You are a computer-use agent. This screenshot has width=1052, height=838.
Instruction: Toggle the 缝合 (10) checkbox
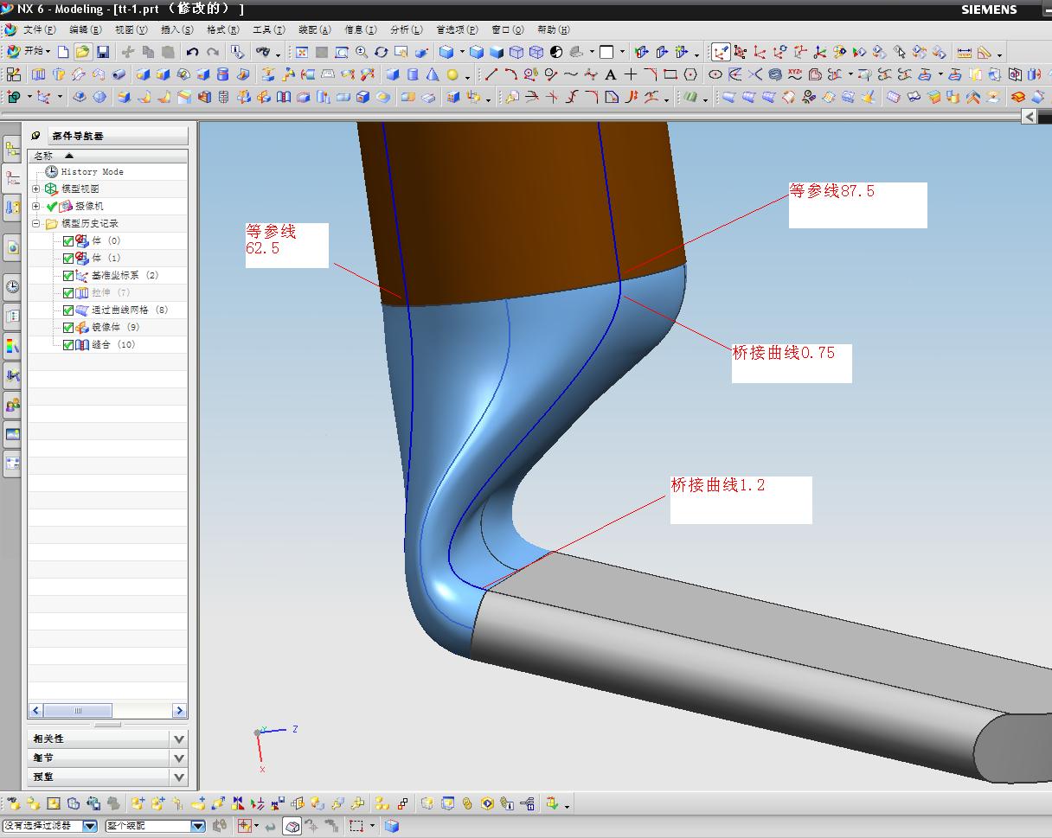[68, 345]
